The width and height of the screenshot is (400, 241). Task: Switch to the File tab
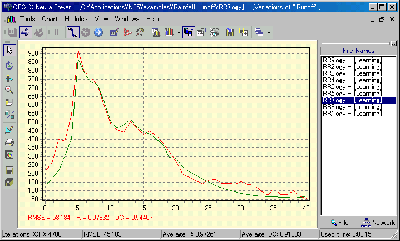339,223
